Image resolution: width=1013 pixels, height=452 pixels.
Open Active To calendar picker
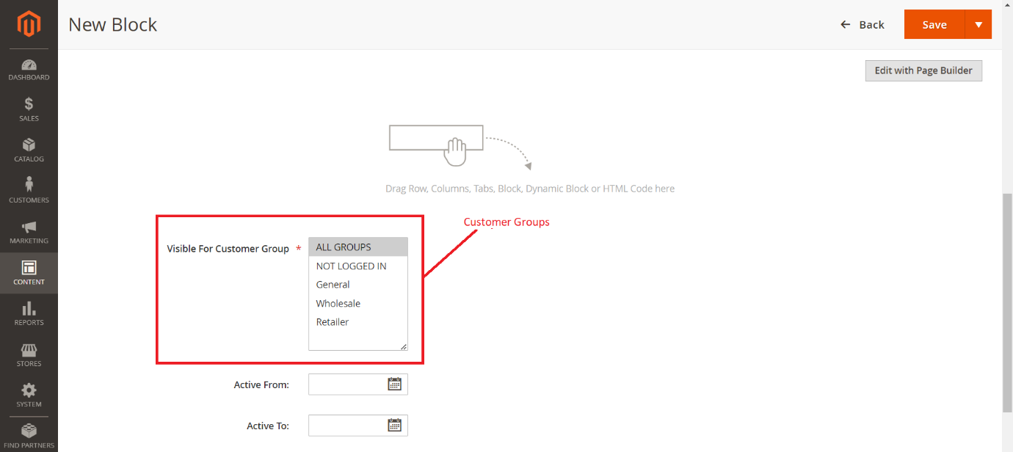[394, 425]
